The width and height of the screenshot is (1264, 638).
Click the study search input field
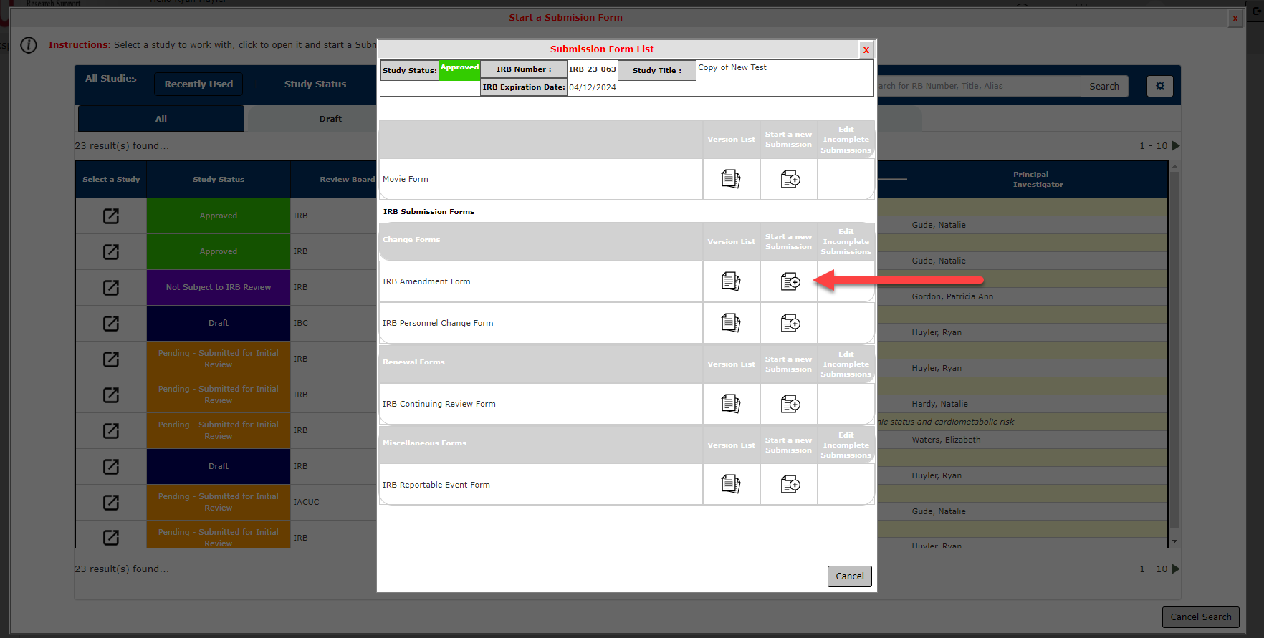tap(978, 86)
